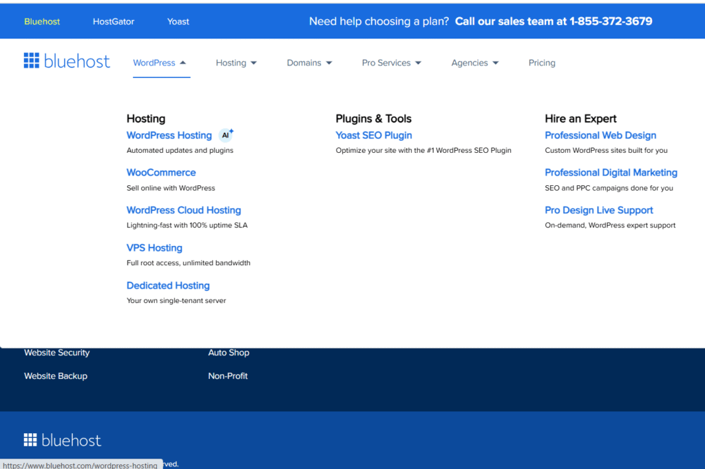Image resolution: width=705 pixels, height=469 pixels.
Task: Click the Bluehost logo in header
Action: click(67, 61)
